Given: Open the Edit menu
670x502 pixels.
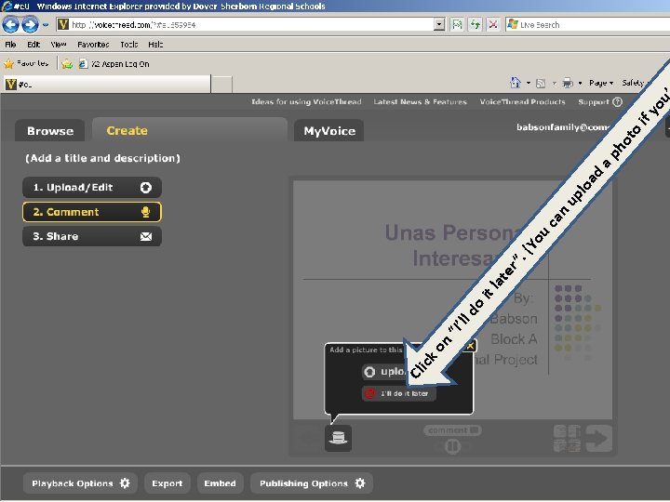Looking at the screenshot, I should click(x=33, y=45).
